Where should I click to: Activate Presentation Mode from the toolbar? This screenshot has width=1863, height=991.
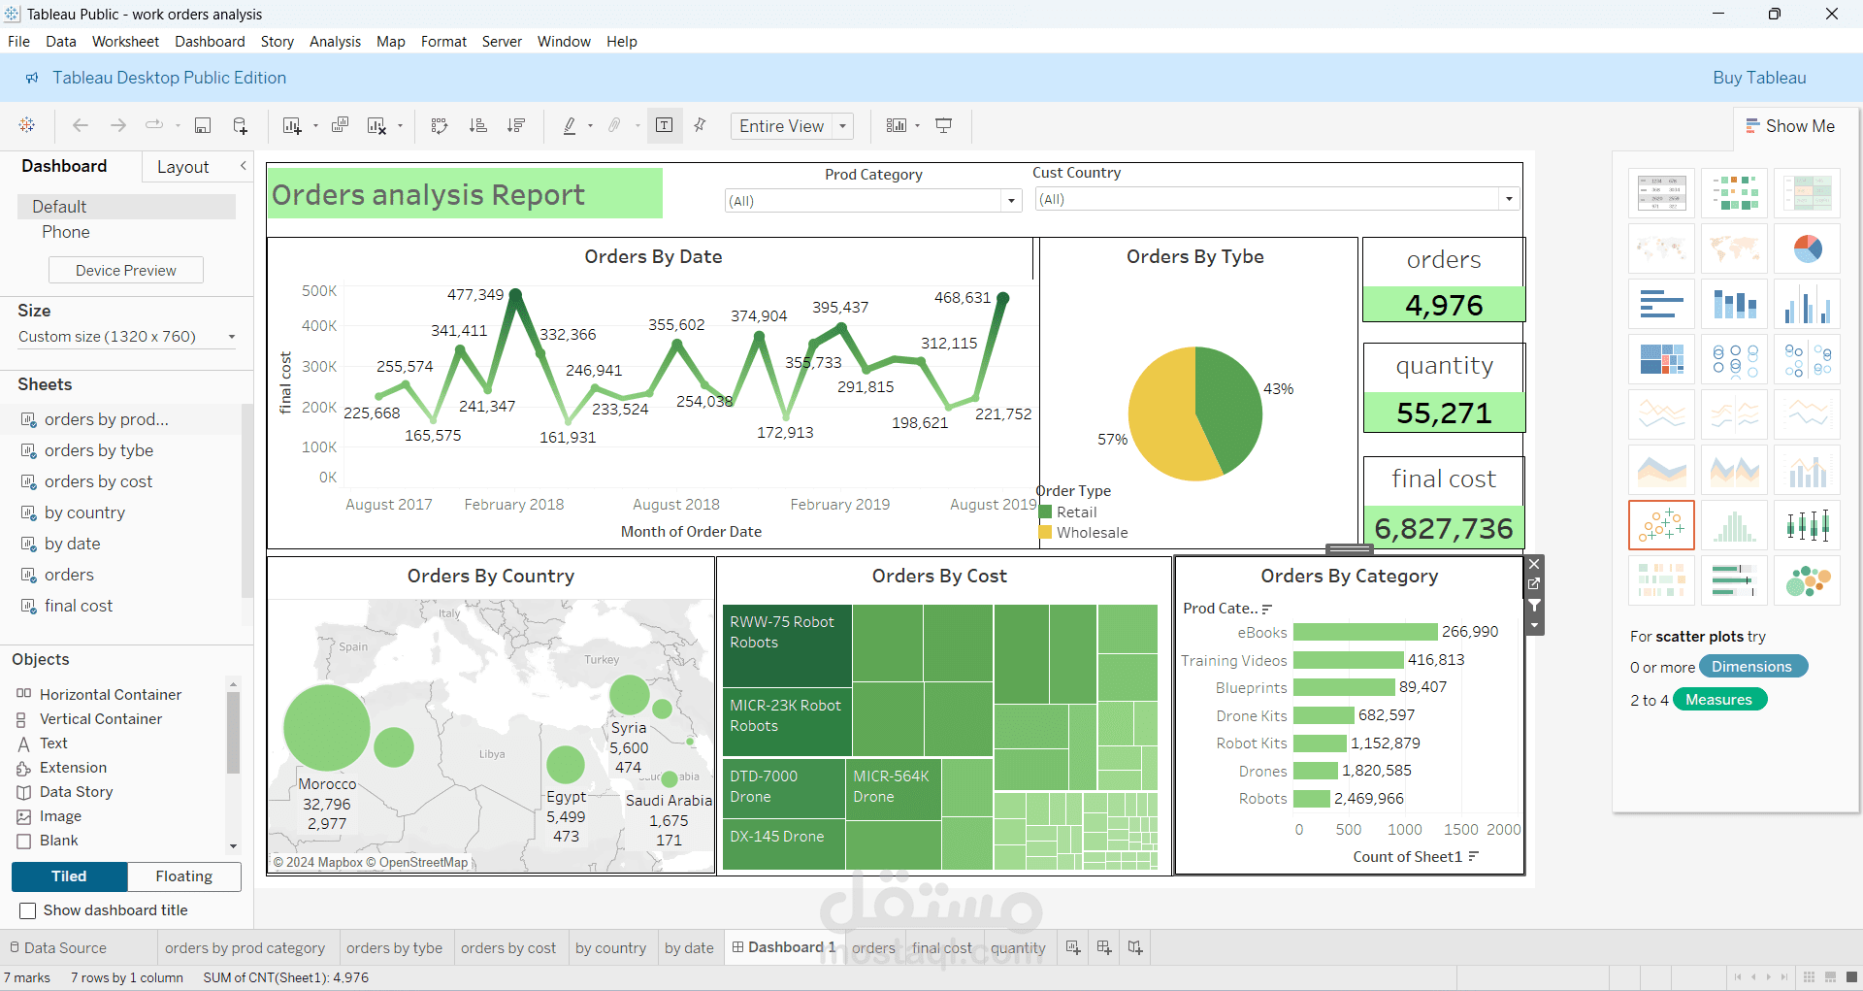coord(943,125)
